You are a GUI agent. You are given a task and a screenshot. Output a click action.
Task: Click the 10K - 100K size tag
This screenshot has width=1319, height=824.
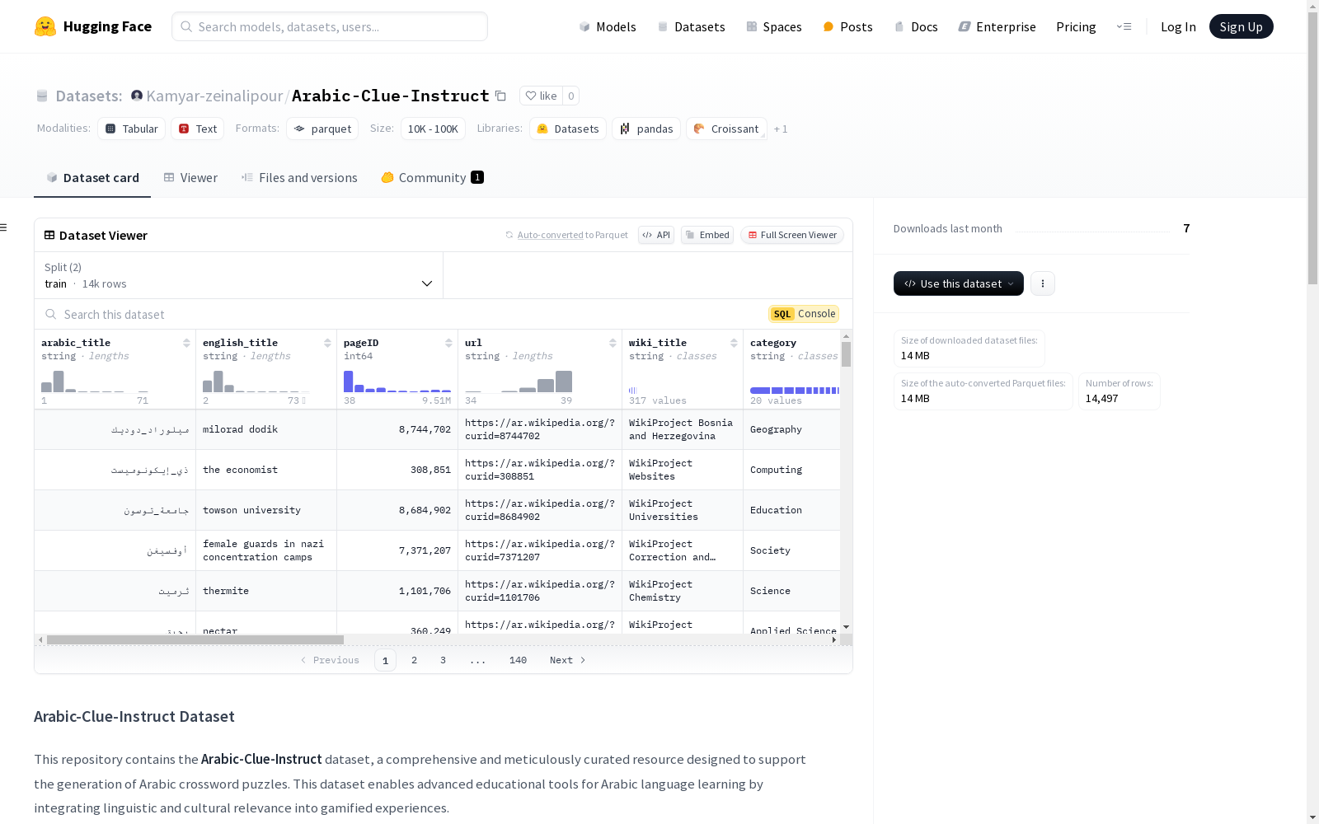pyautogui.click(x=433, y=129)
